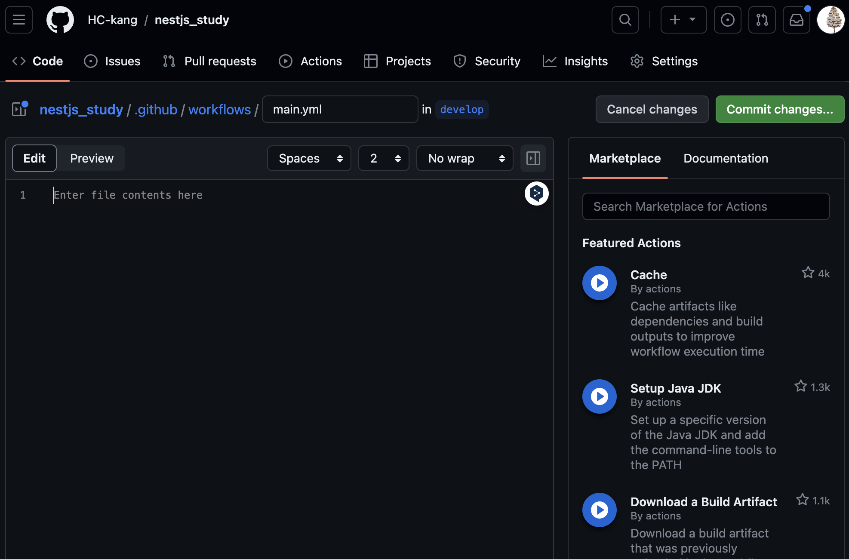
Task: Click the Download a Build Artifact play icon
Action: (600, 510)
